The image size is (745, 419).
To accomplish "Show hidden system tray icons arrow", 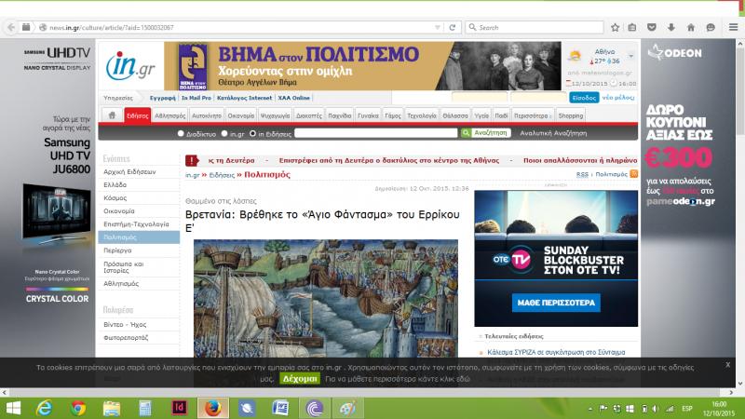I will pos(590,409).
